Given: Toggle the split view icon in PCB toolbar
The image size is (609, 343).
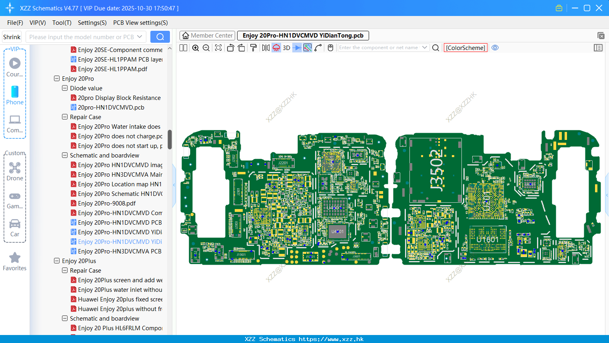Looking at the screenshot, I should click(184, 48).
